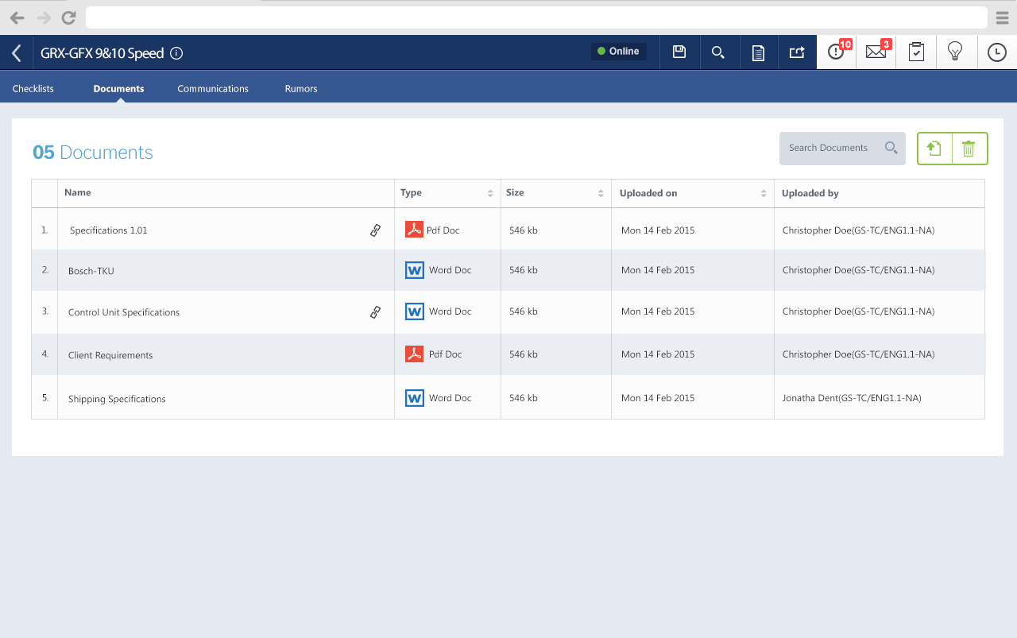
Task: Click in the Search Documents field
Action: (842, 149)
